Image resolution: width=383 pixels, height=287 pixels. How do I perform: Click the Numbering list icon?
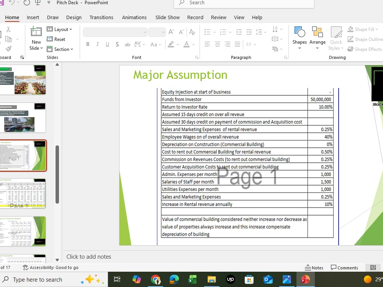[x=223, y=32]
